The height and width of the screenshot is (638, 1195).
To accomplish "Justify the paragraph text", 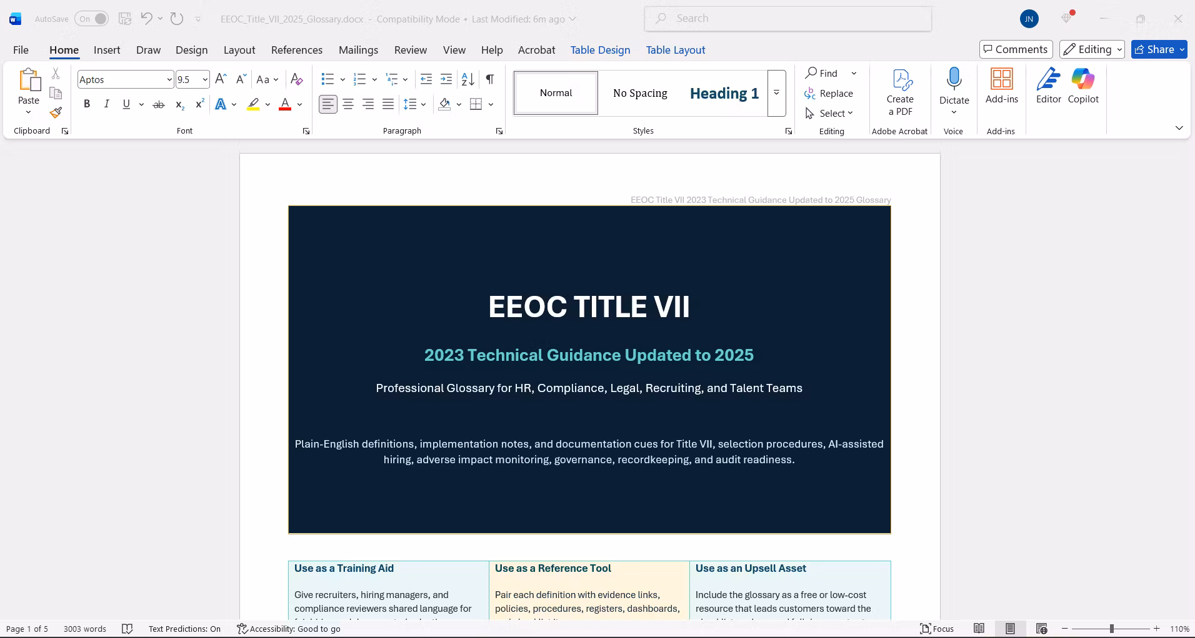I will point(388,104).
